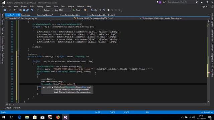214x120 pixels.
Task: Show next overload with the down arrow in tooltip
Action: click(x=52, y=87)
